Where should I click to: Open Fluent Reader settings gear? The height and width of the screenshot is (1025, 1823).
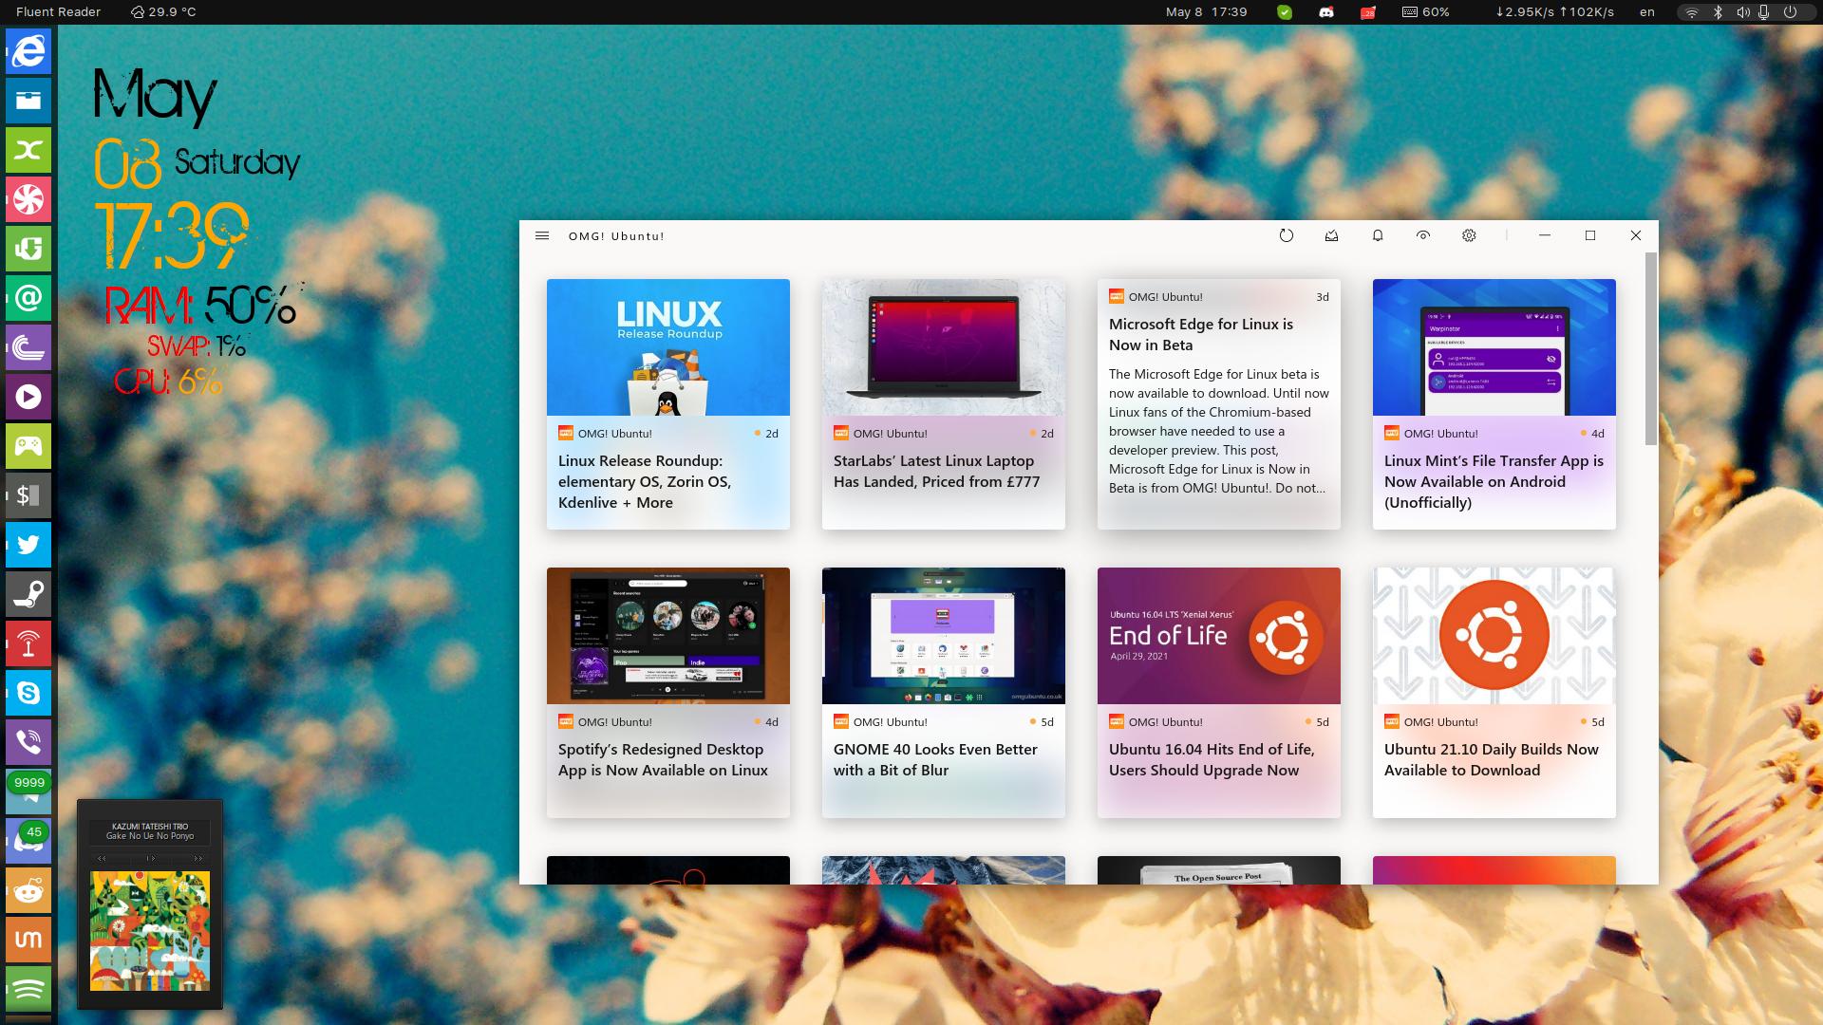tap(1469, 235)
